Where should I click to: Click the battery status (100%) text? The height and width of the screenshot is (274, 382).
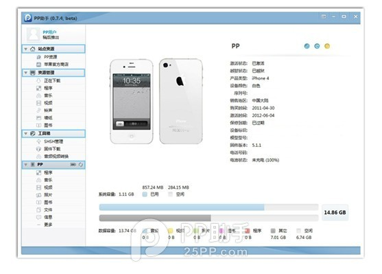tap(265, 160)
